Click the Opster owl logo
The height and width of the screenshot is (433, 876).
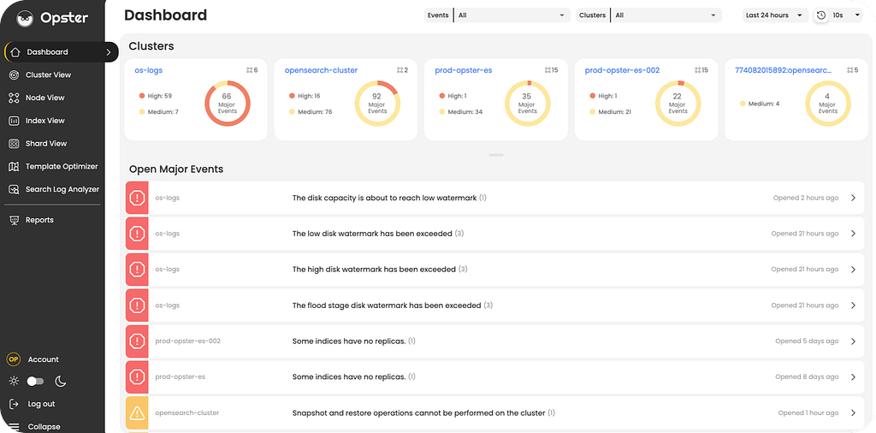click(x=25, y=18)
